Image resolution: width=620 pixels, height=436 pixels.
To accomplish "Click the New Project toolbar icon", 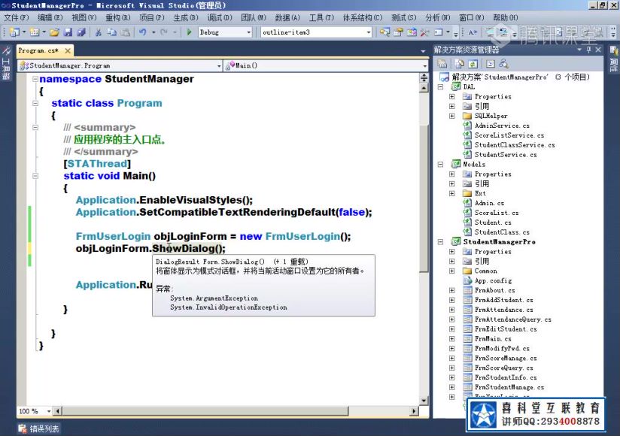I will (14, 32).
